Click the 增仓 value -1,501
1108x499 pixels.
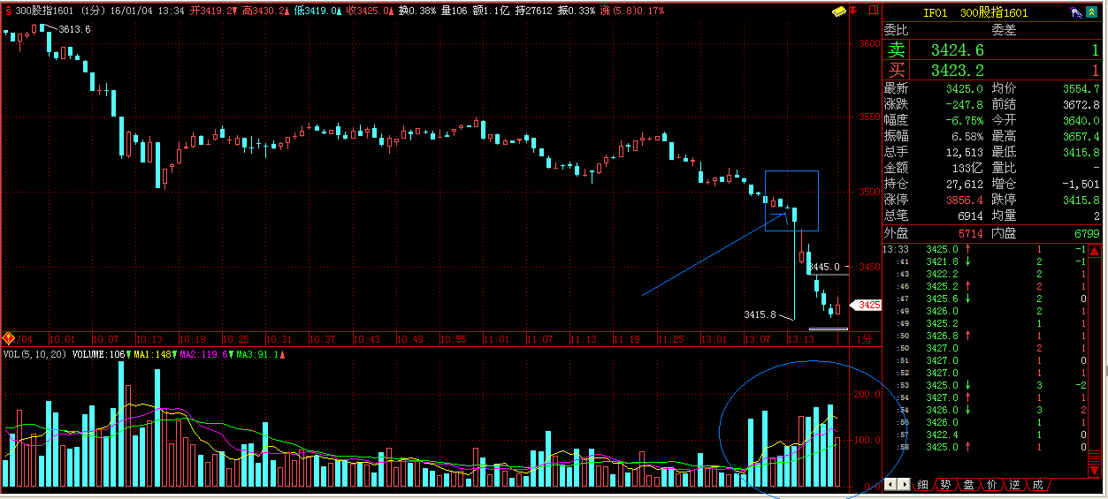point(1083,184)
